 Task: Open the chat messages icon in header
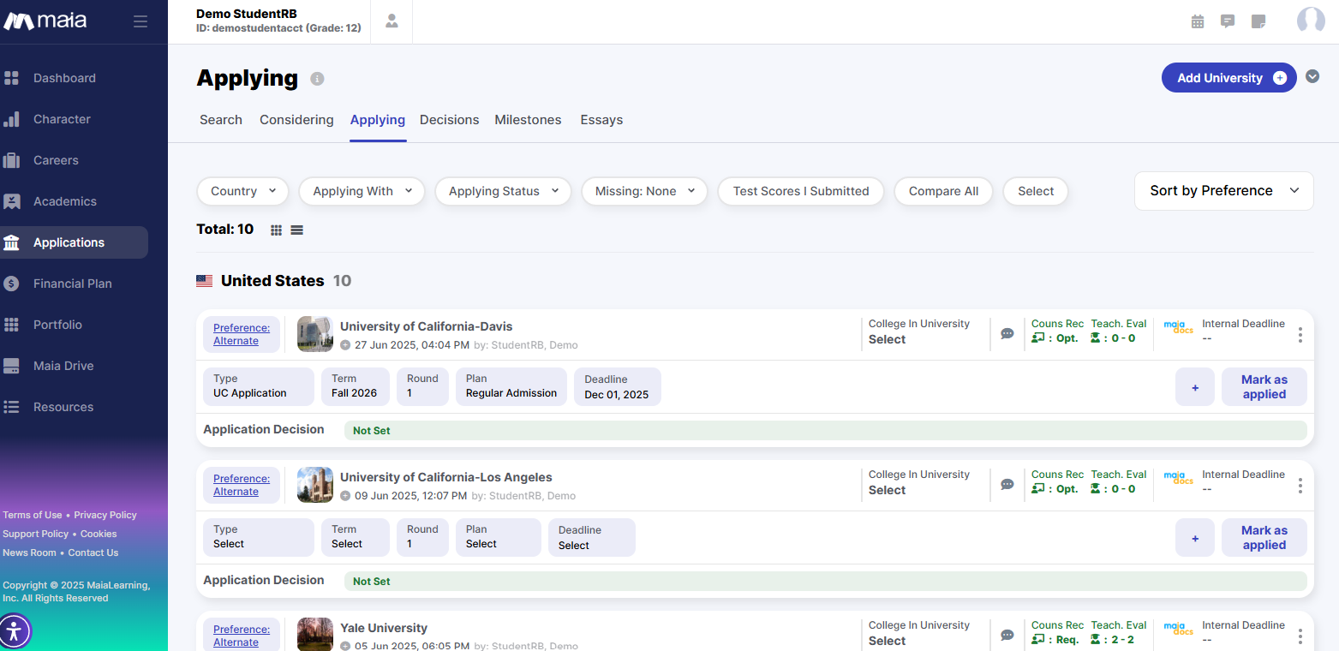[x=1228, y=21]
